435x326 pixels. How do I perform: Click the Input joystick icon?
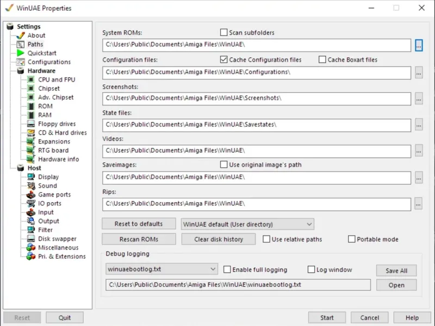pyautogui.click(x=31, y=212)
